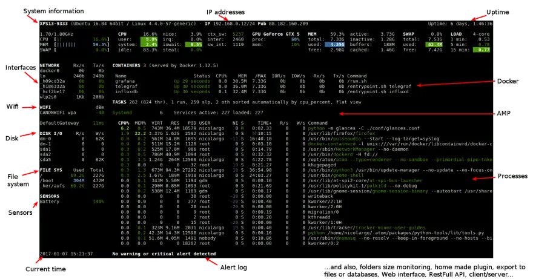533x279 pixels.
Task: Click the CONTAINERS section header
Action: click(x=127, y=65)
